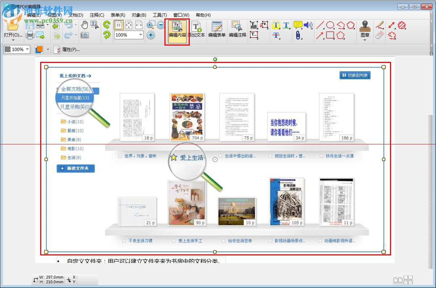The width and height of the screenshot is (436, 288).
Task: Select the underline text tool
Action: point(286,25)
